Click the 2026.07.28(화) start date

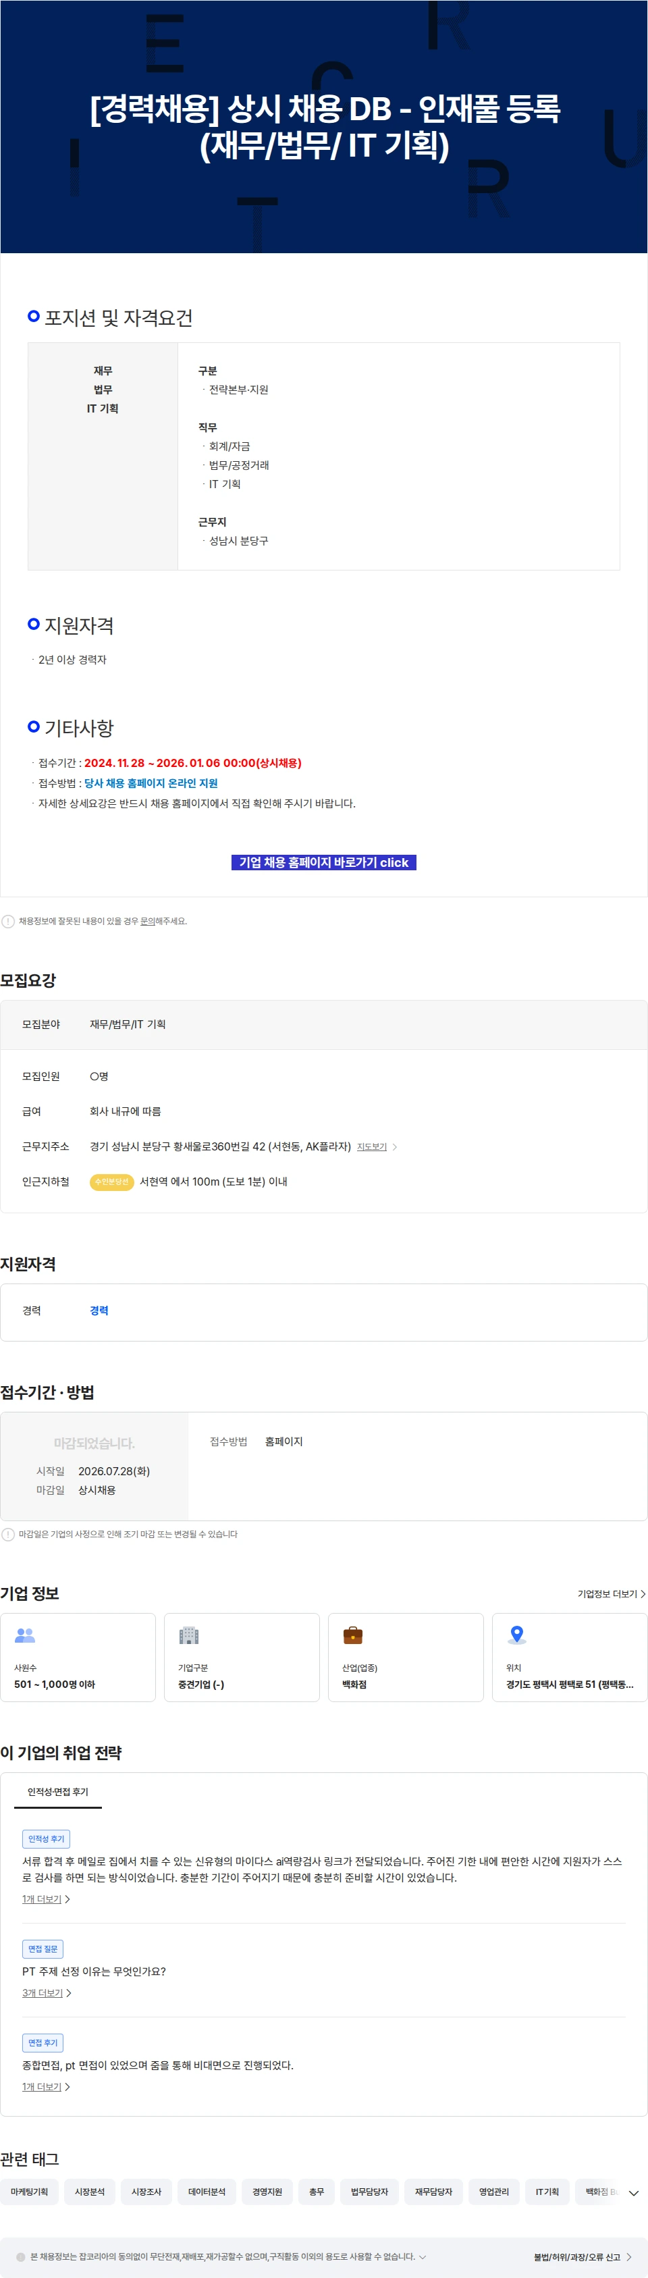coord(114,1471)
